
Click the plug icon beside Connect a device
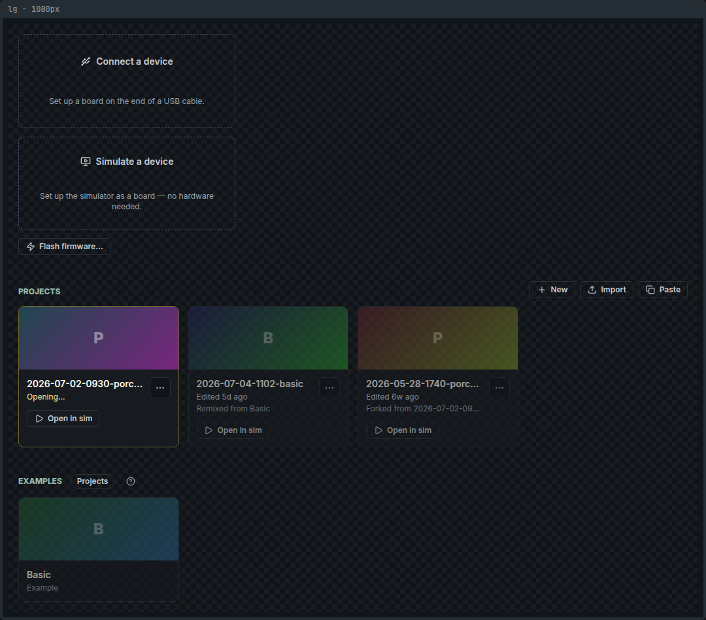(86, 61)
